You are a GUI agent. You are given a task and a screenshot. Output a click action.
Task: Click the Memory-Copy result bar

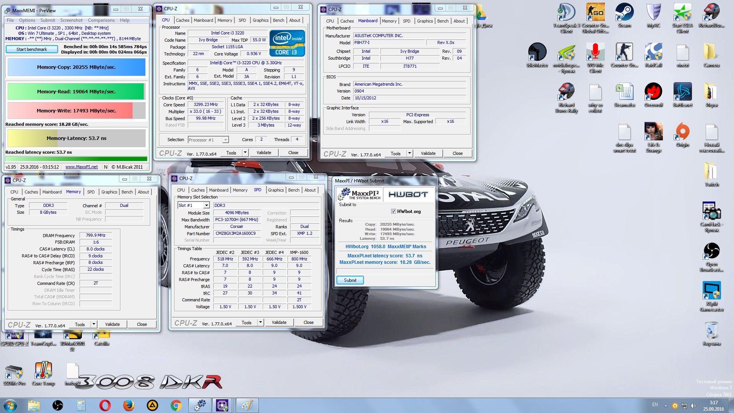pos(76,67)
